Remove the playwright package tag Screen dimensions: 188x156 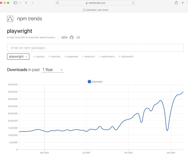(x=26, y=57)
